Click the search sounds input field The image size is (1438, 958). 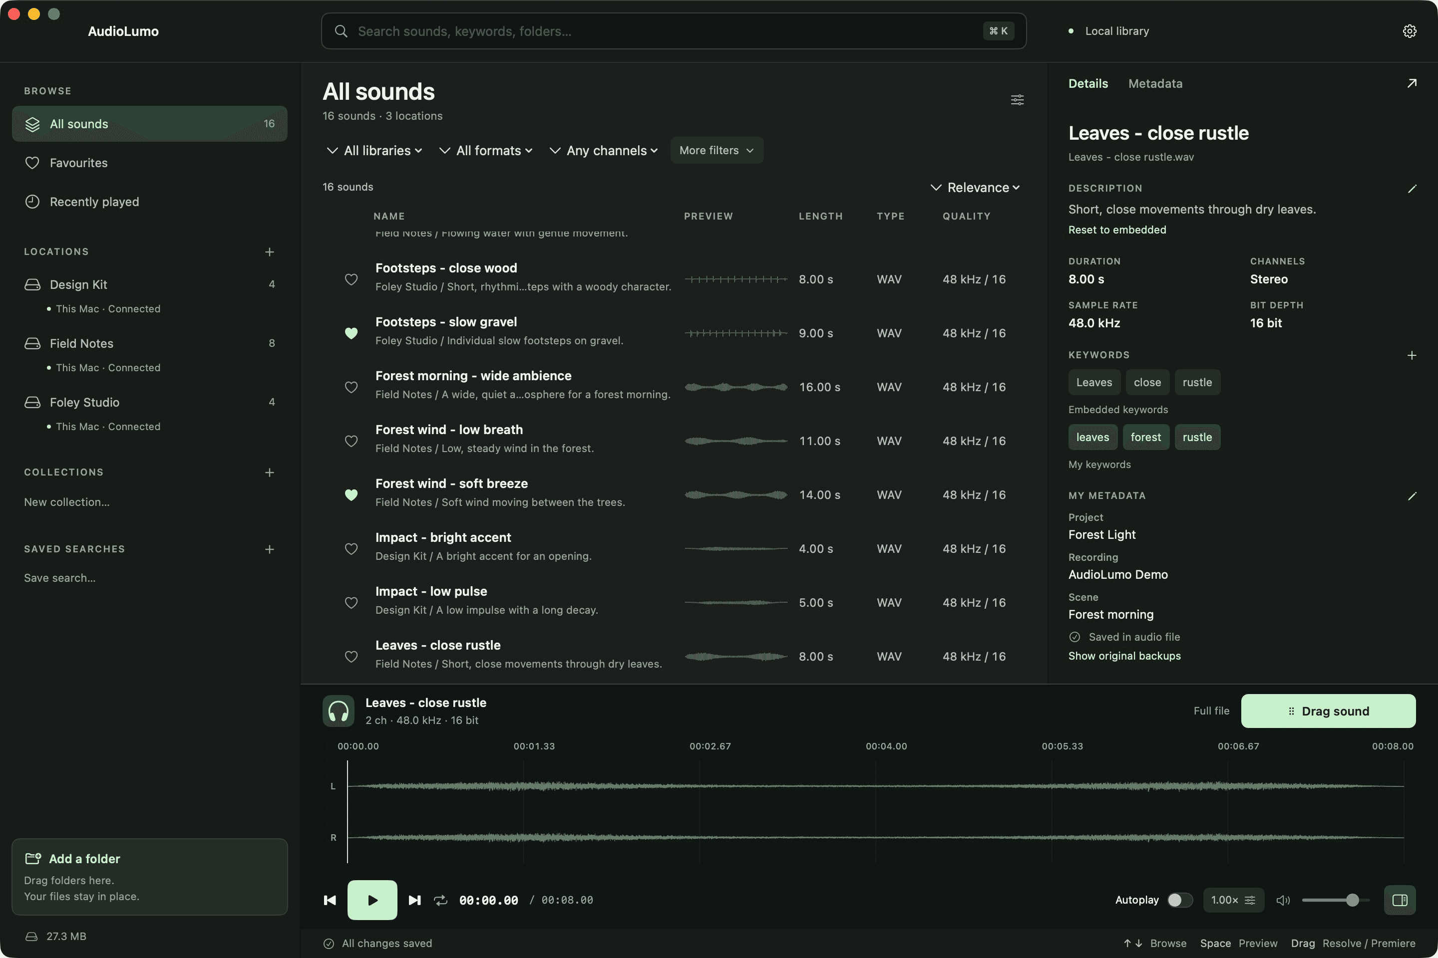point(673,31)
